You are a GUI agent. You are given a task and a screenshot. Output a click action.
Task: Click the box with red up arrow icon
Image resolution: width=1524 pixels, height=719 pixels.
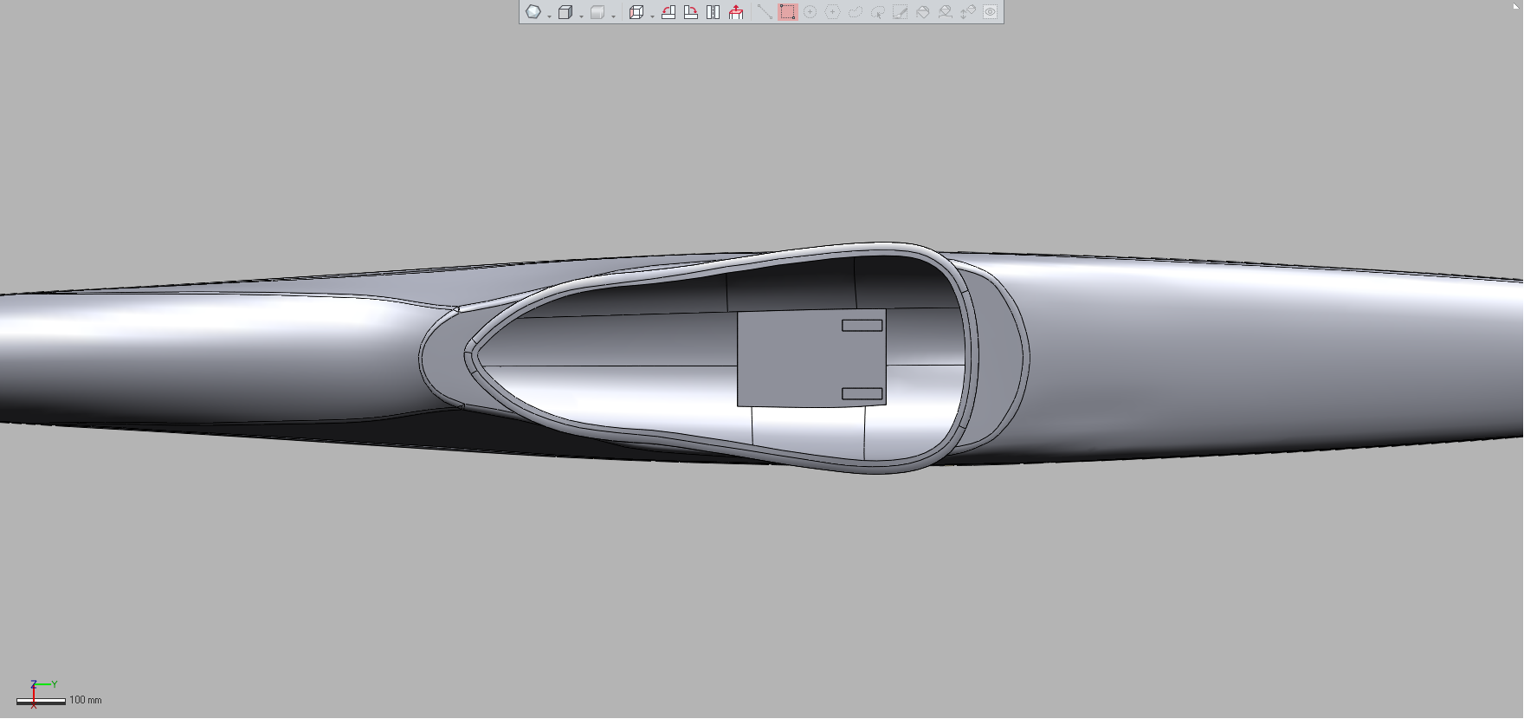click(736, 12)
